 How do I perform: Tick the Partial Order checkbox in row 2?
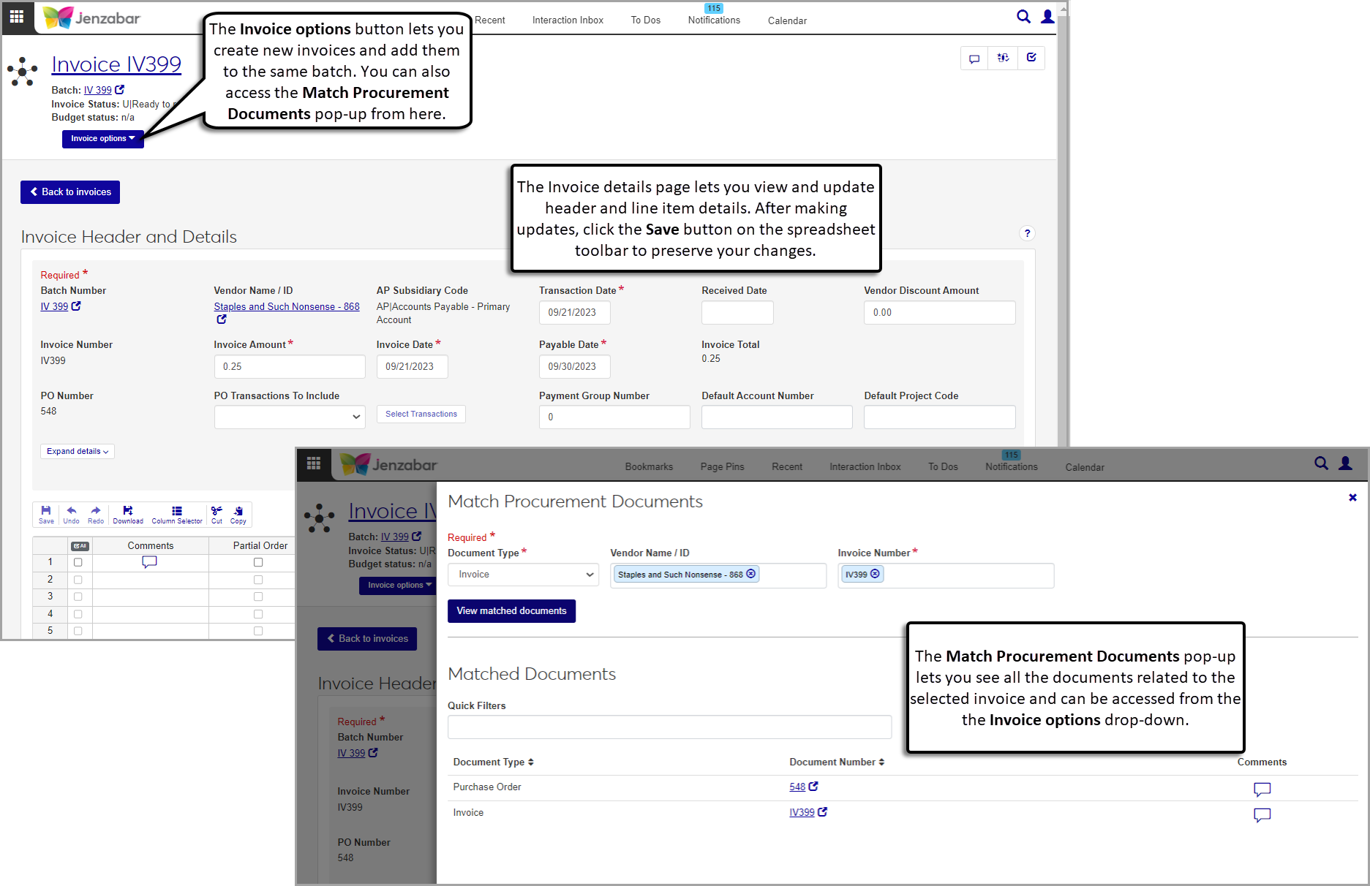pos(258,580)
